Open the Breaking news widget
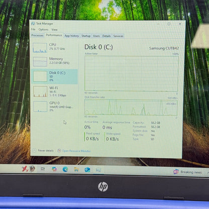Viewport: 209px width, 209px height. coord(187,172)
